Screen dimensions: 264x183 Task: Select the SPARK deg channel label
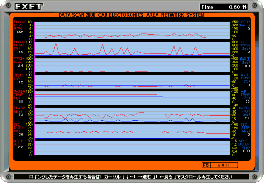point(20,110)
